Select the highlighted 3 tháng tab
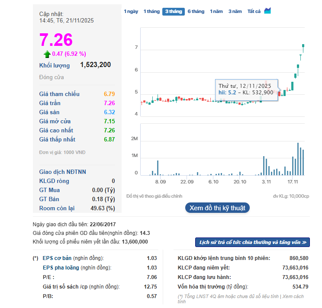Image resolution: width=322 pixels, height=308 pixels. pyautogui.click(x=173, y=12)
